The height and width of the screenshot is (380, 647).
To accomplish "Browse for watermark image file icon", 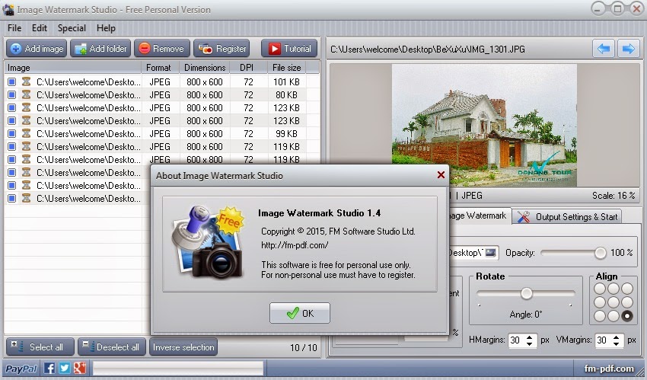I will click(490, 253).
